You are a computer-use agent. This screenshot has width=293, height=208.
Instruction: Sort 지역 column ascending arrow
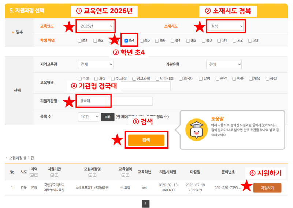point(32,175)
